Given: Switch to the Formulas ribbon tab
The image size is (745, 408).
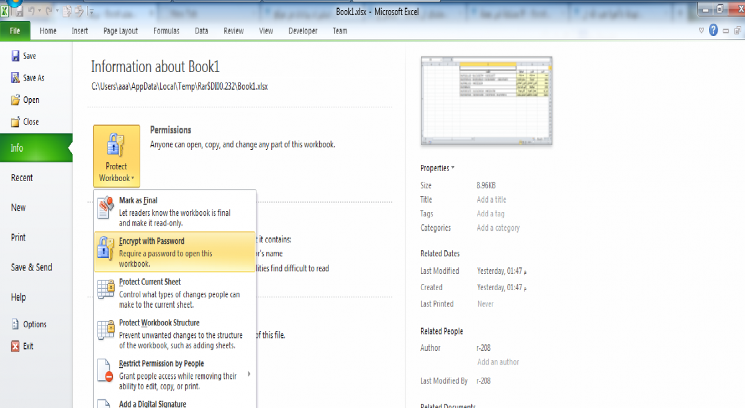Looking at the screenshot, I should point(166,31).
